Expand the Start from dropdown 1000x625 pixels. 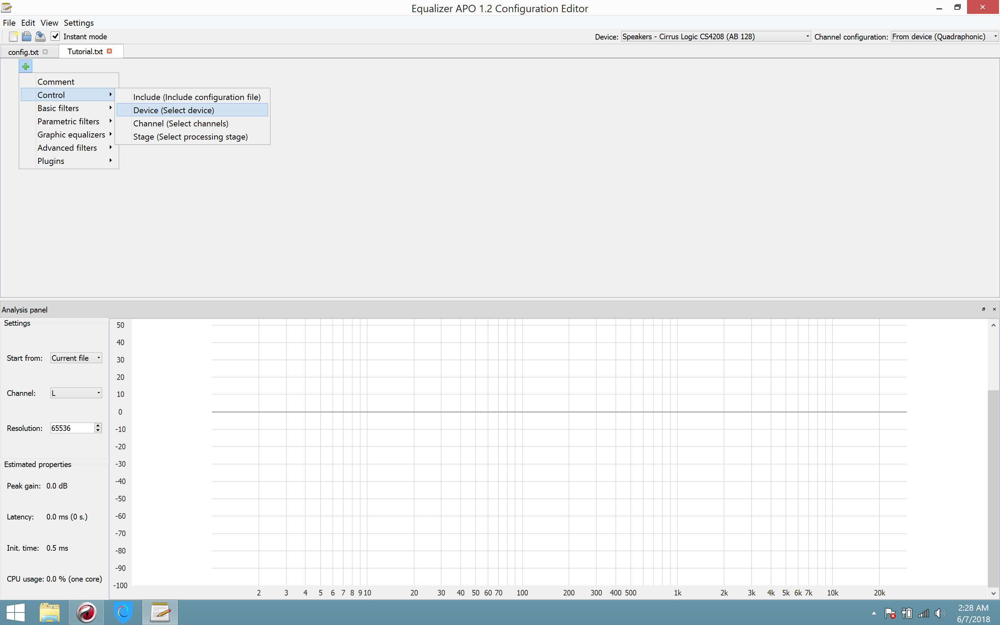76,358
